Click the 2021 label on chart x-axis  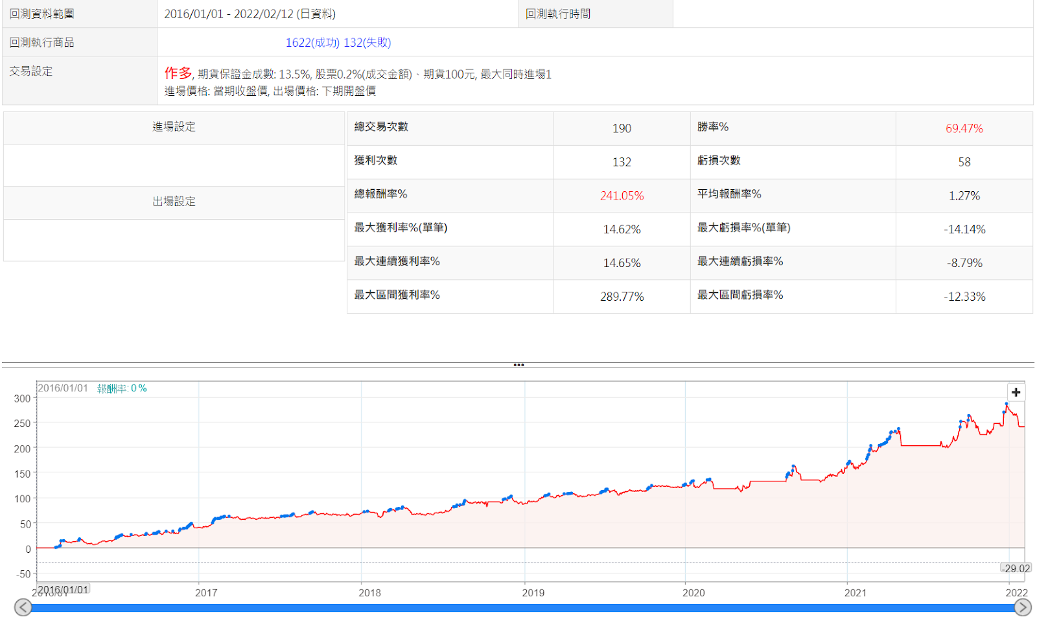(x=855, y=592)
